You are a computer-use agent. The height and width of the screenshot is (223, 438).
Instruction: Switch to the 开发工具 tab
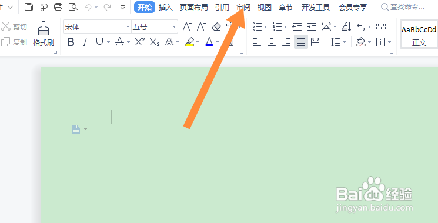pyautogui.click(x=315, y=8)
